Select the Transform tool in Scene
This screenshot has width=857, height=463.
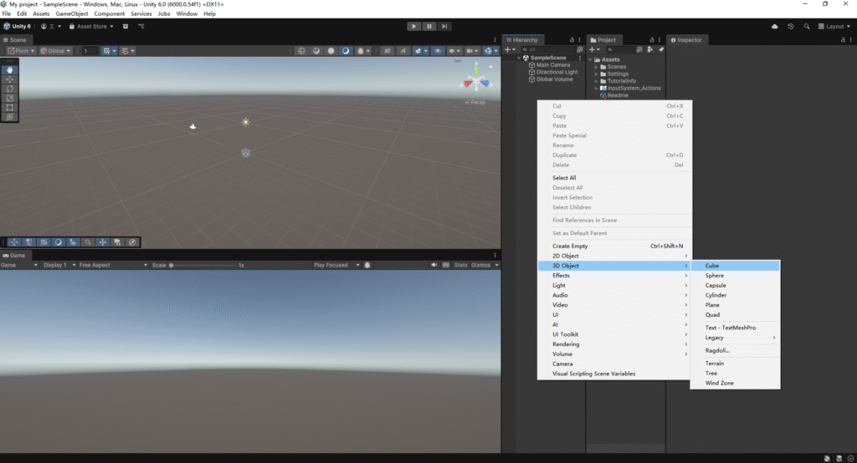tap(10, 117)
